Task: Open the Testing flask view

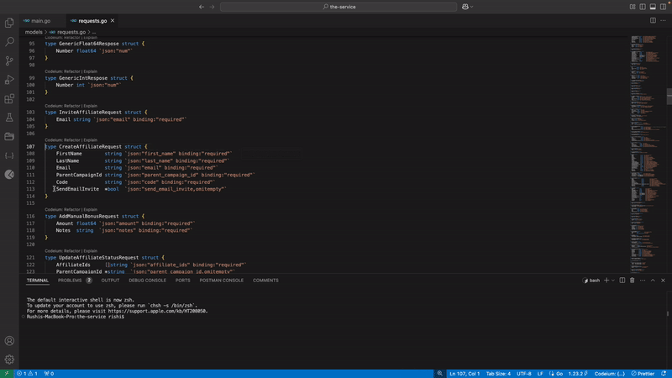Action: click(9, 118)
